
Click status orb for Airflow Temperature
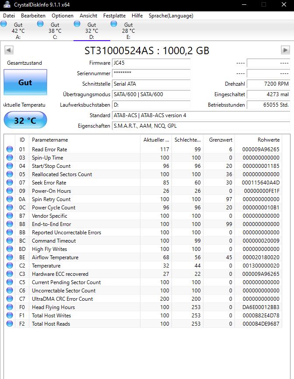click(x=10, y=257)
